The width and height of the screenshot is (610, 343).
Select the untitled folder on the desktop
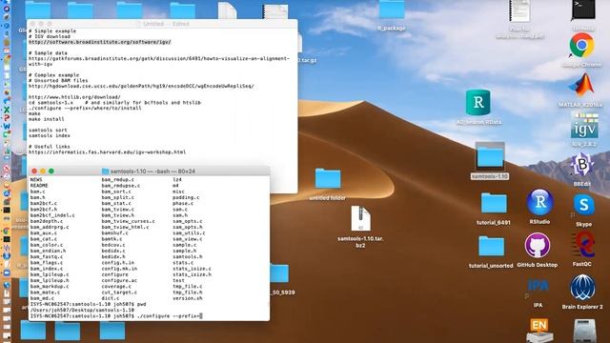coord(328,178)
